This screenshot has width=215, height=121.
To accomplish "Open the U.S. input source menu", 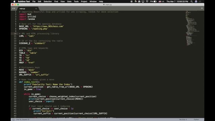I will click(x=161, y=1).
